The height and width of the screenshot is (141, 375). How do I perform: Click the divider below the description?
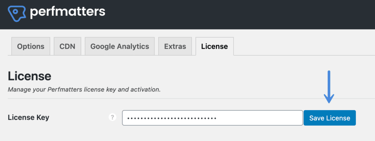pyautogui.click(x=191, y=98)
